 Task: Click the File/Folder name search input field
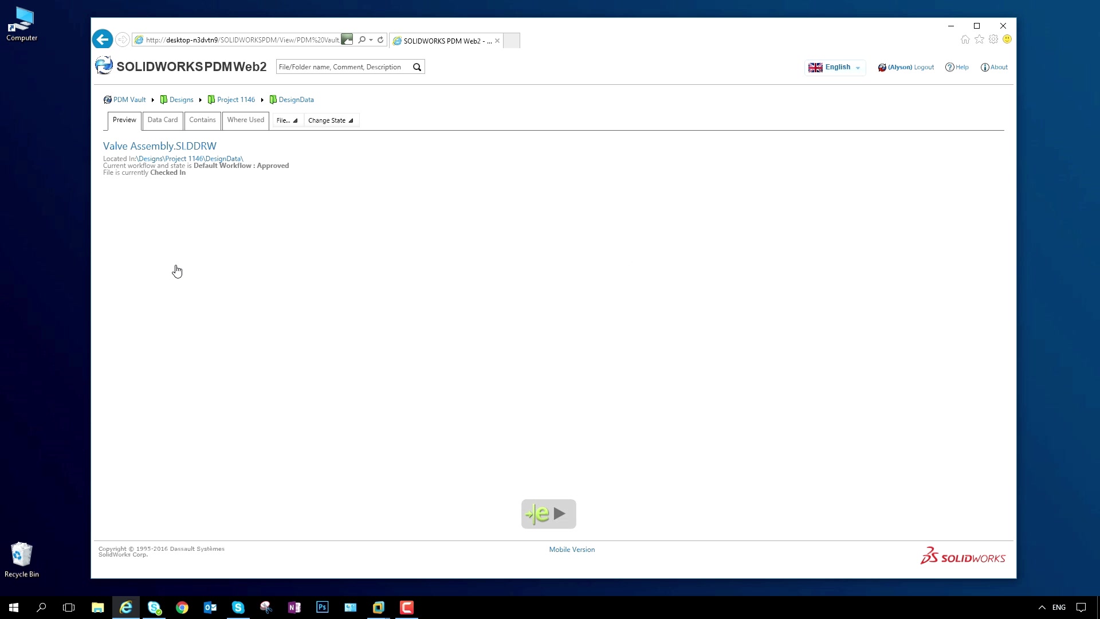343,66
